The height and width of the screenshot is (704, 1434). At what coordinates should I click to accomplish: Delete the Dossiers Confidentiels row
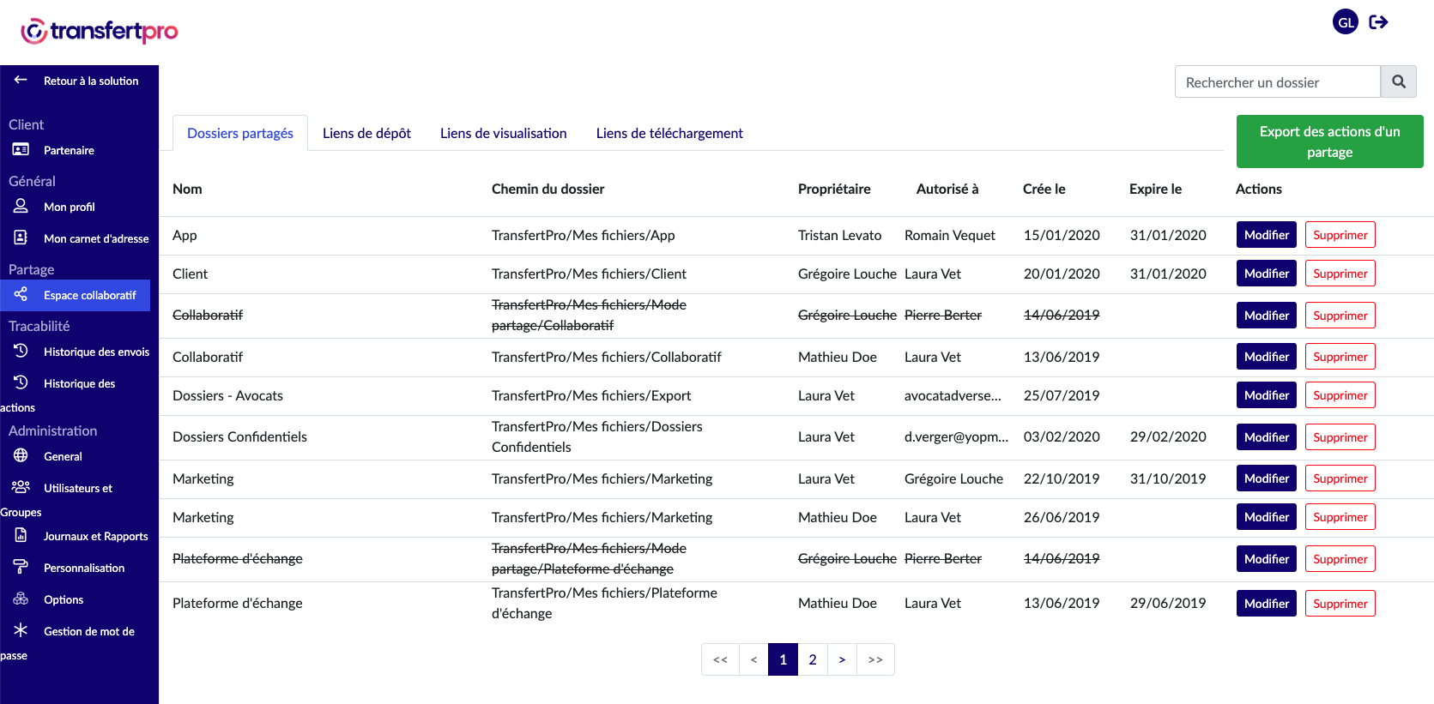tap(1340, 437)
